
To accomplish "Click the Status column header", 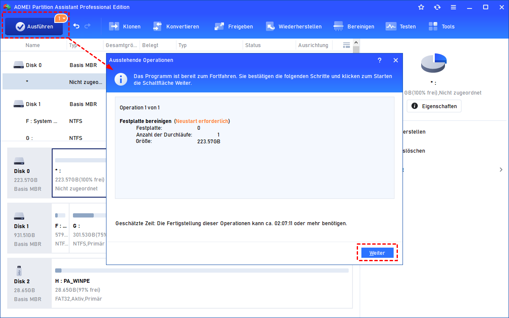I will click(253, 45).
